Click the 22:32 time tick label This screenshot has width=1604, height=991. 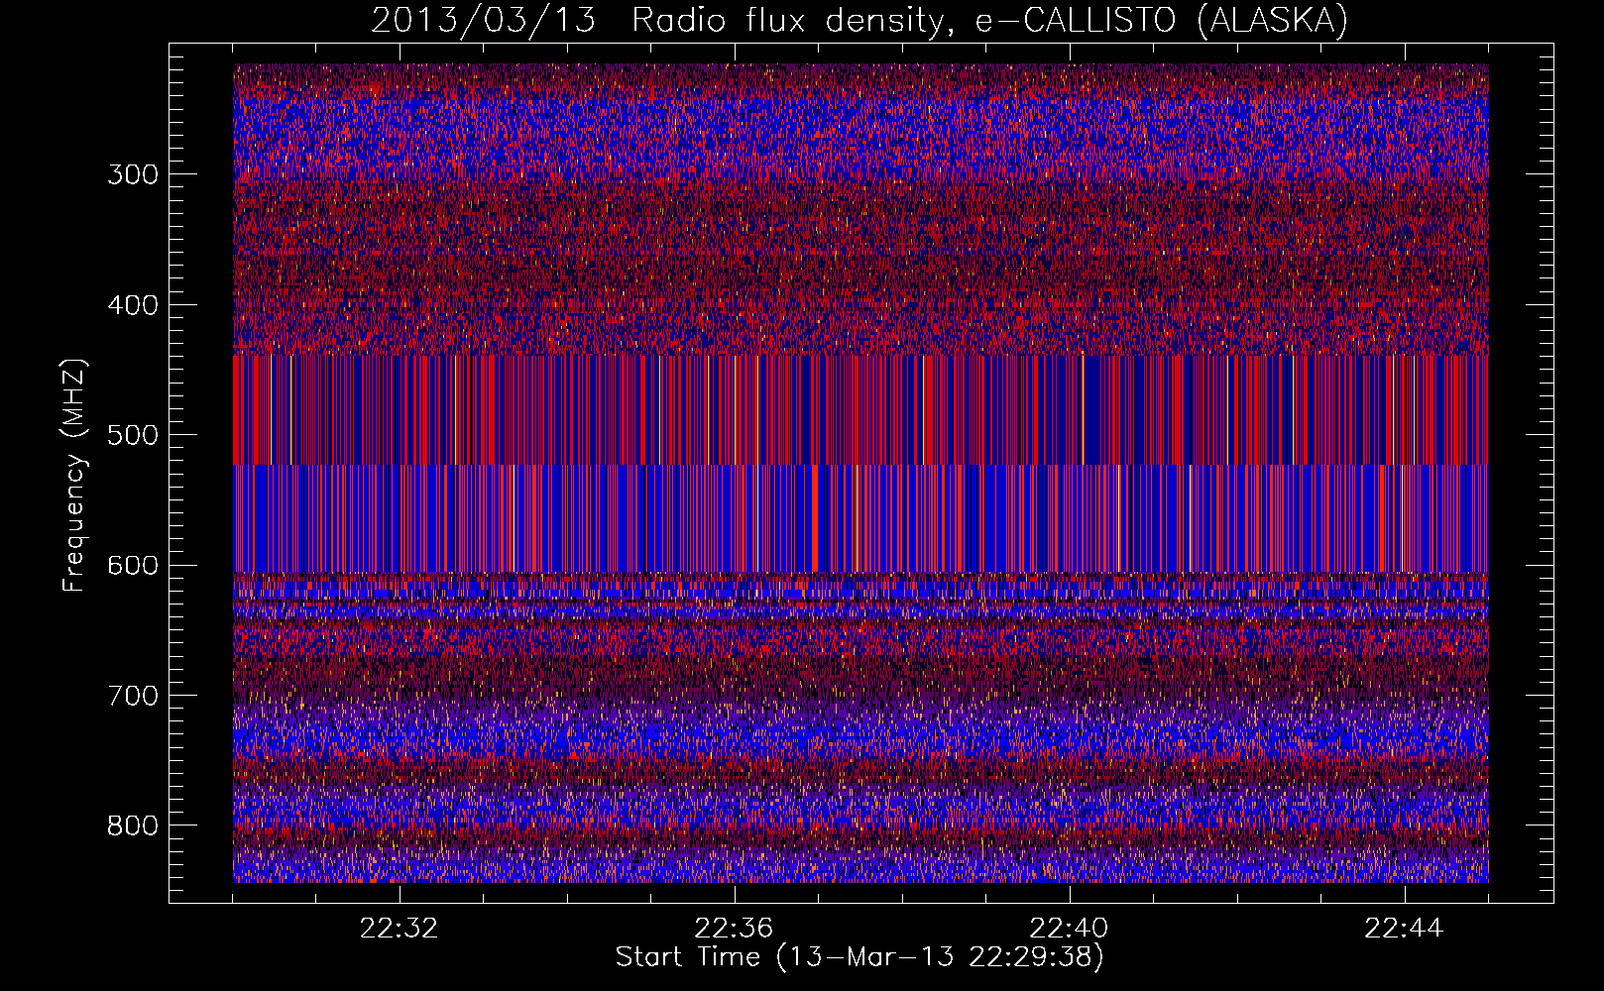[399, 929]
